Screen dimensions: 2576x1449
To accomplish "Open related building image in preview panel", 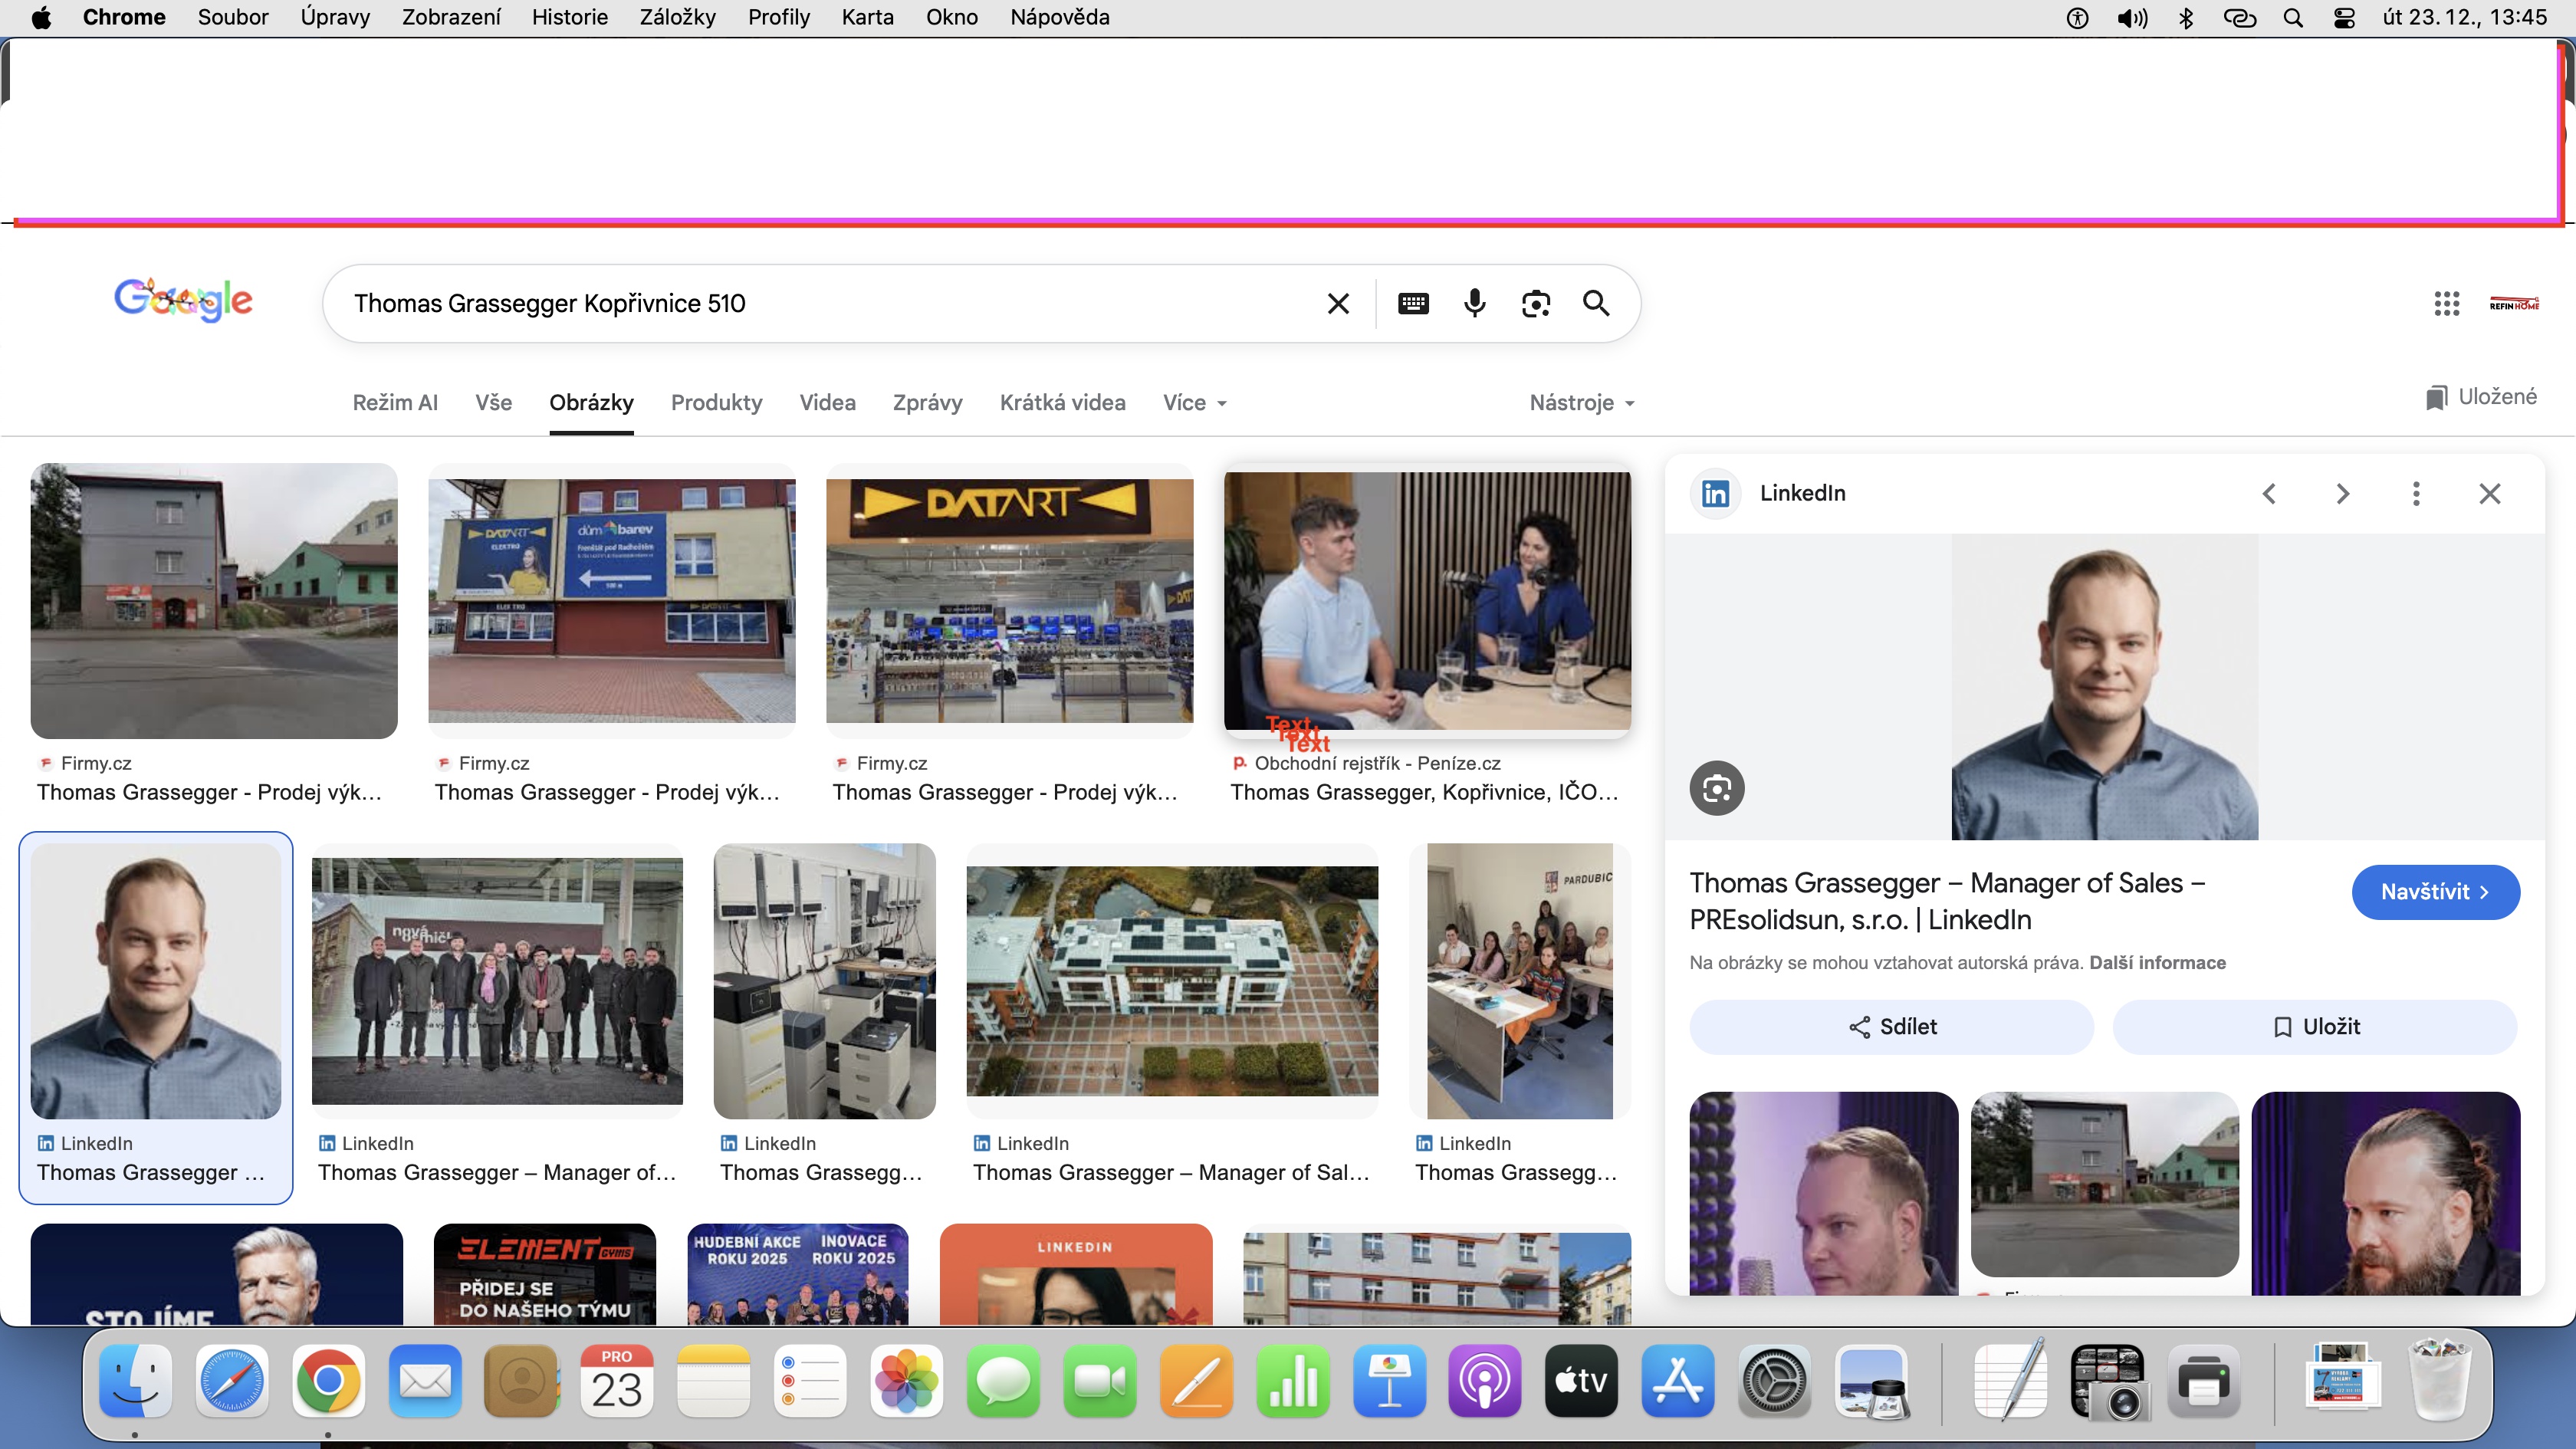I will [2104, 1184].
